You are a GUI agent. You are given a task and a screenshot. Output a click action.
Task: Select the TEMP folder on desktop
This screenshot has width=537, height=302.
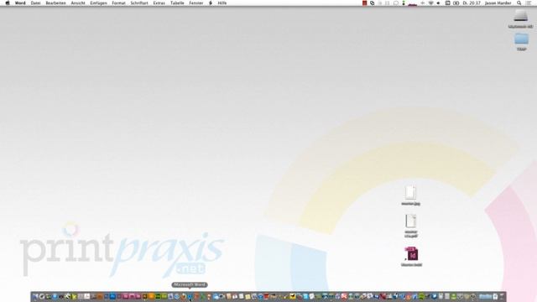coord(522,39)
